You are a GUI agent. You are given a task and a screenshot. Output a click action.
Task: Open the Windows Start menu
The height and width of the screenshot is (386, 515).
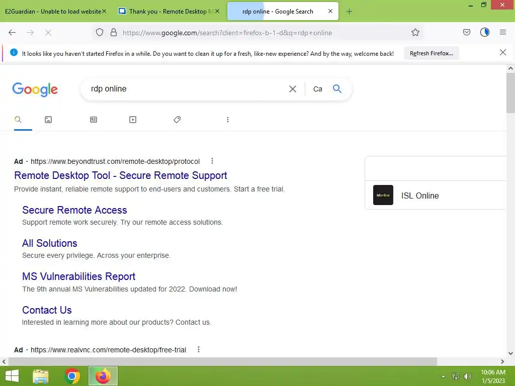(x=12, y=376)
